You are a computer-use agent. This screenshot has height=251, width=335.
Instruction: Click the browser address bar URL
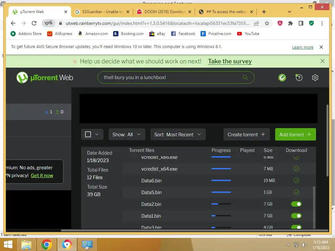pyautogui.click(x=157, y=23)
